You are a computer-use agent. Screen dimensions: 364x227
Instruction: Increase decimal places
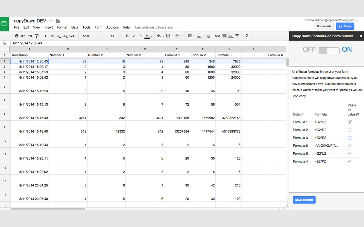click(65, 36)
